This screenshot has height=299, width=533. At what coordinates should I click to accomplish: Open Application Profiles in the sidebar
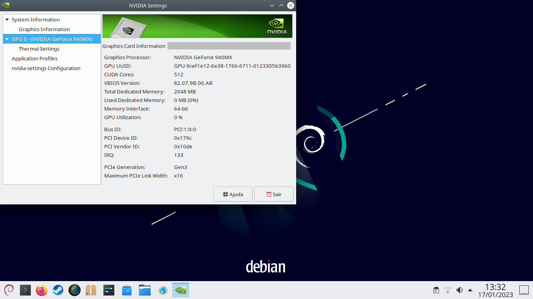pos(34,58)
